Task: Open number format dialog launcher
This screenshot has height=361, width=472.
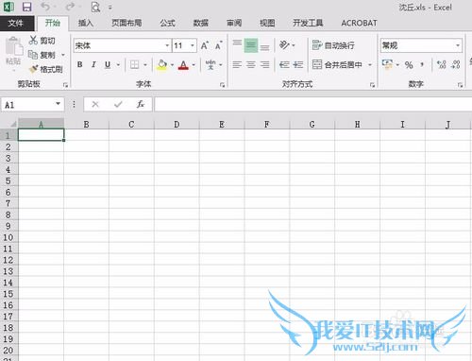Action: point(460,85)
